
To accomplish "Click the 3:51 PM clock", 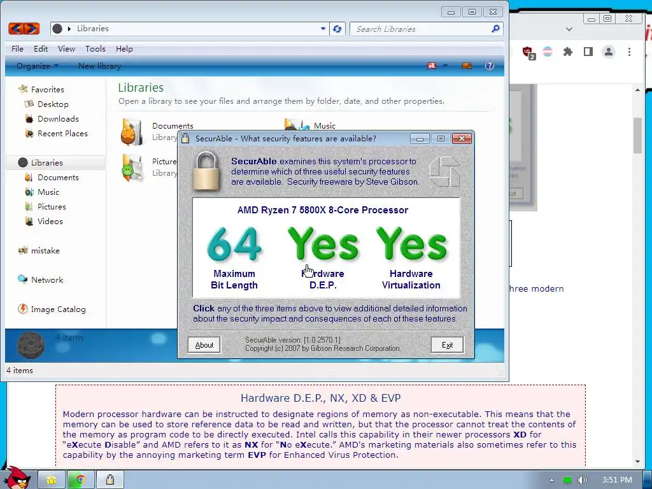I will coord(617,480).
